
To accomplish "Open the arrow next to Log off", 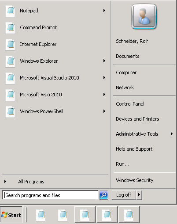I will tap(139, 195).
